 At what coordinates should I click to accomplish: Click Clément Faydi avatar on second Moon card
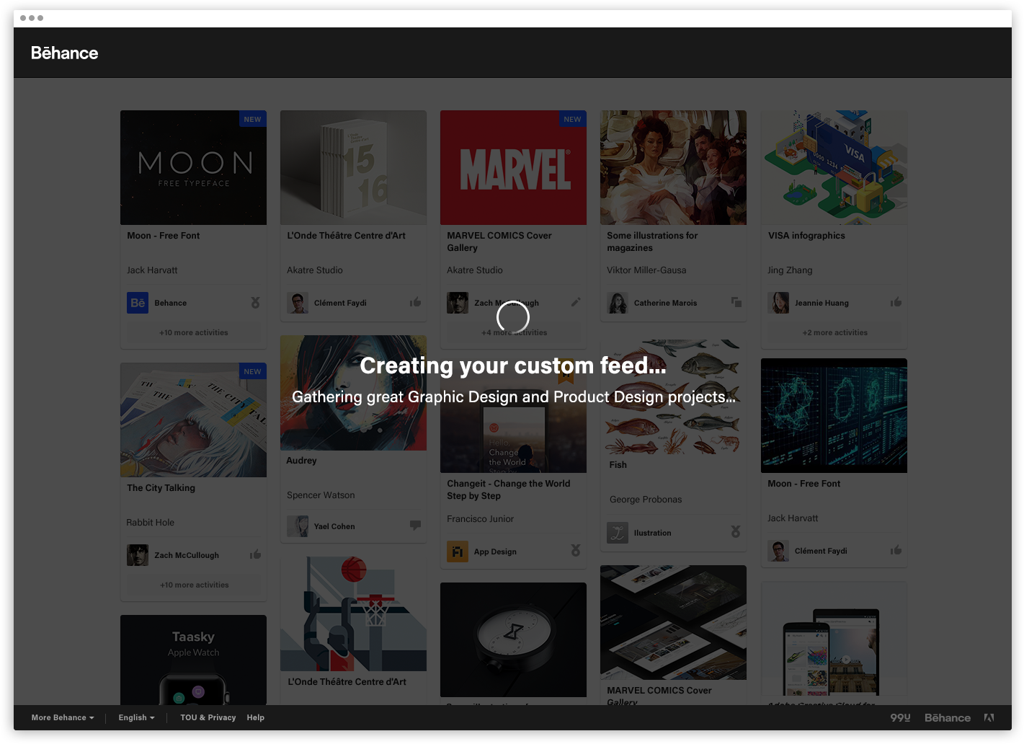click(778, 551)
